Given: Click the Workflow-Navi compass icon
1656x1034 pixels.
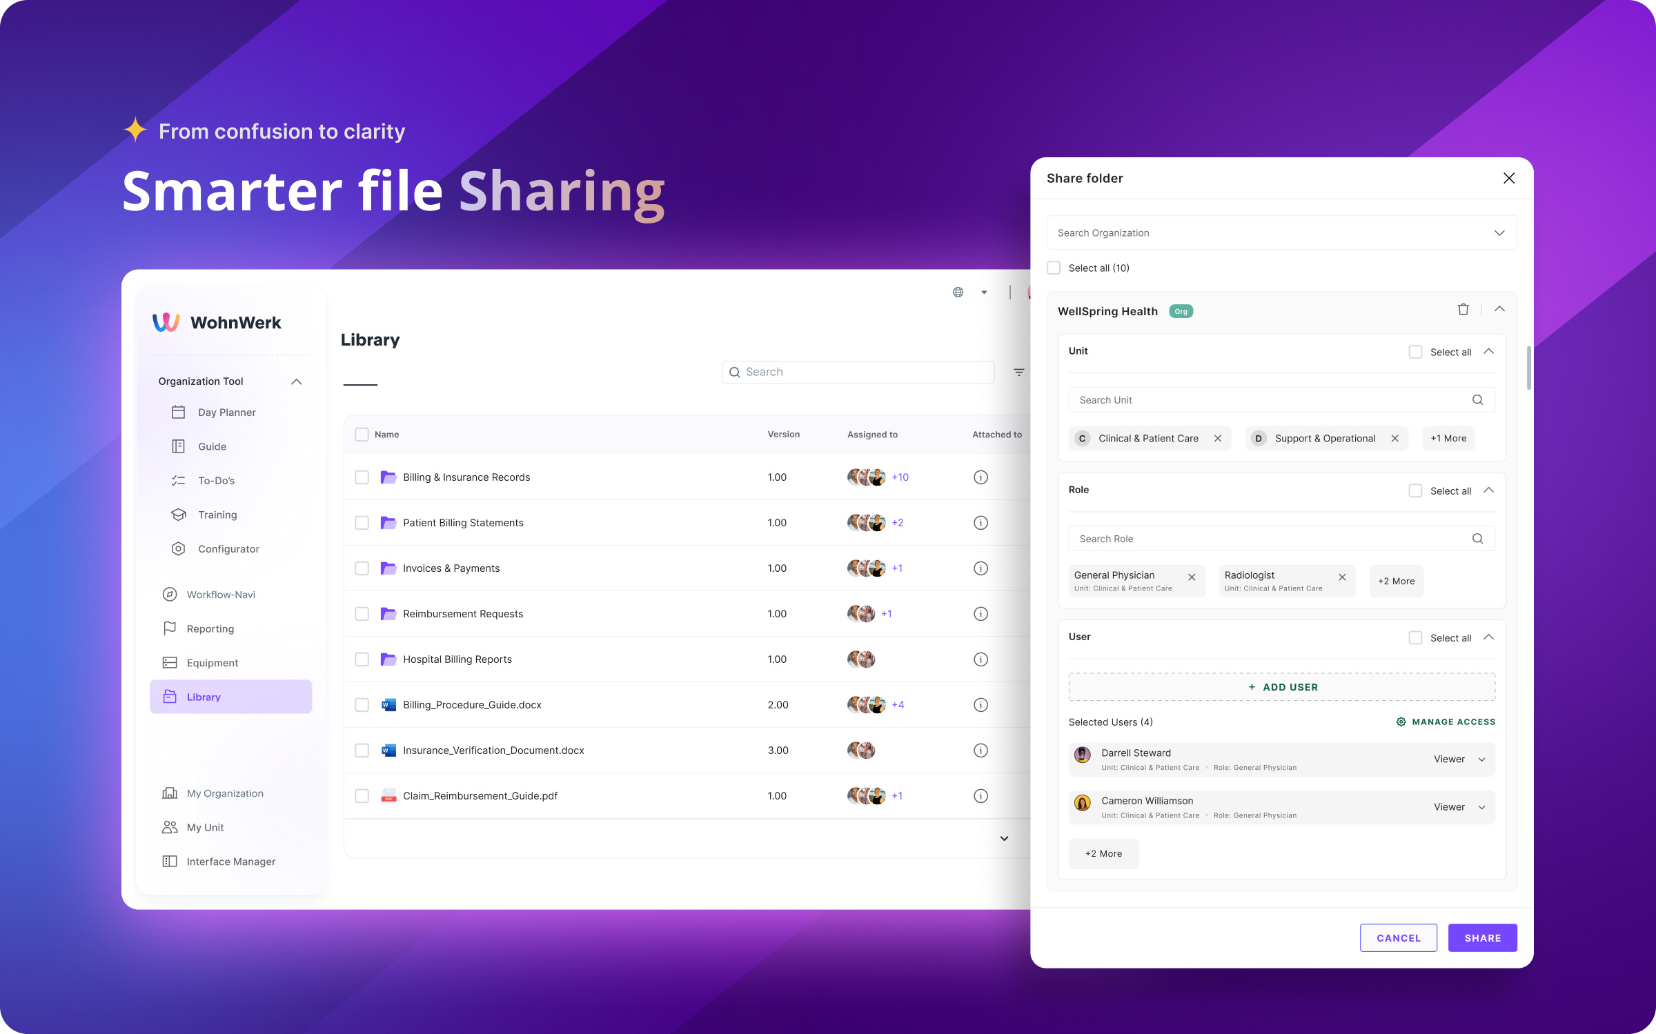Looking at the screenshot, I should [x=170, y=594].
